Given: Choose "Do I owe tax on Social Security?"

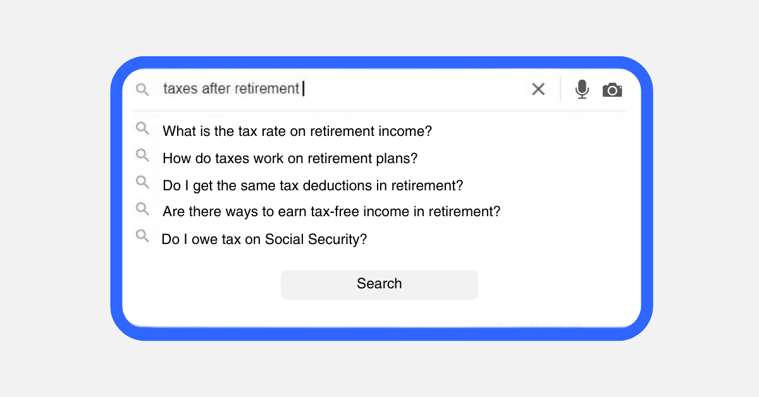Looking at the screenshot, I should (264, 240).
